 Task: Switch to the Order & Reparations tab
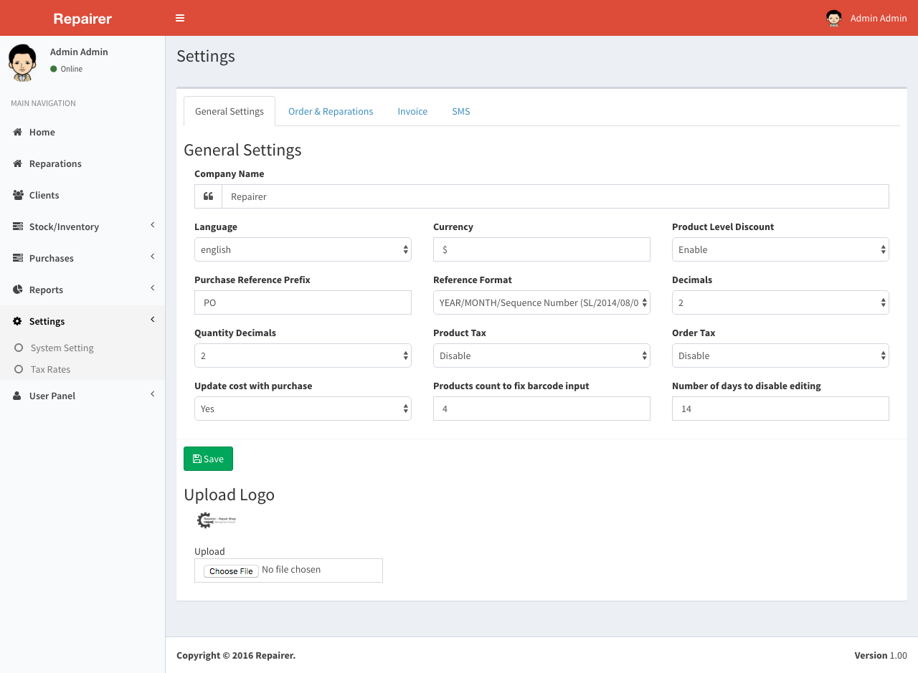(x=331, y=111)
